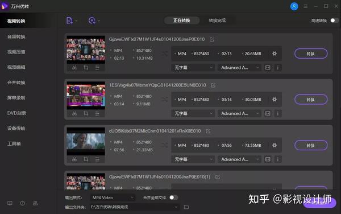
Task: Click the add file icon
Action: tap(69, 20)
